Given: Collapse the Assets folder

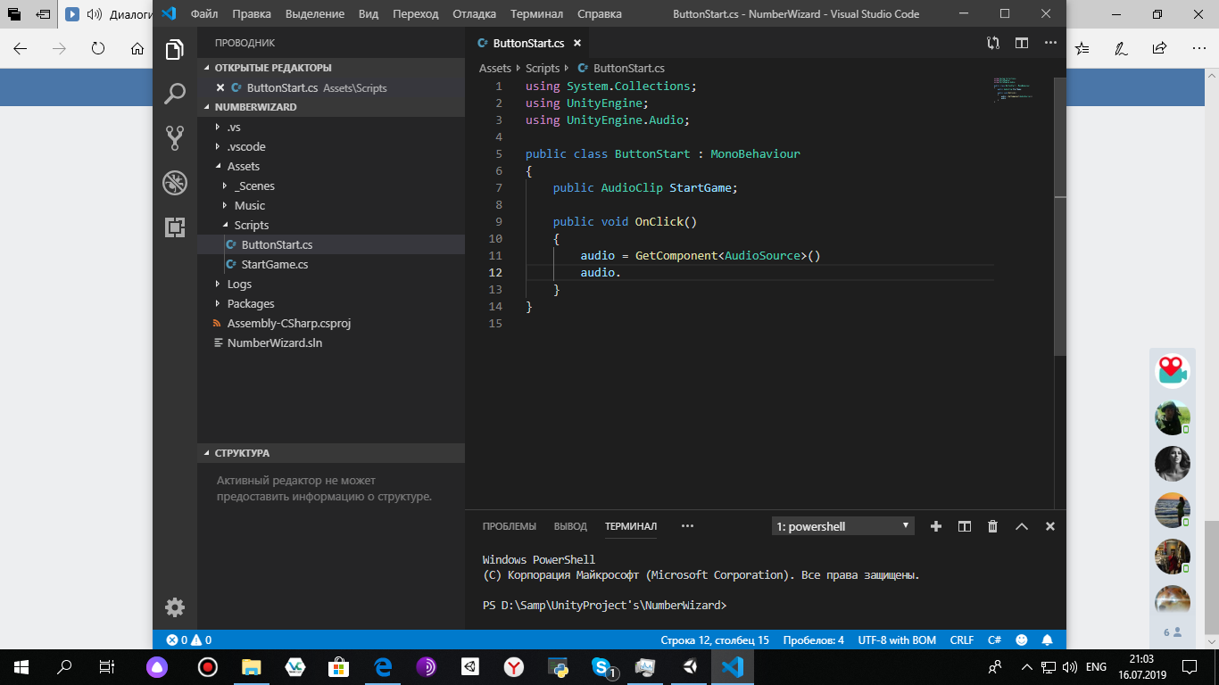Looking at the screenshot, I should tap(331, 166).
